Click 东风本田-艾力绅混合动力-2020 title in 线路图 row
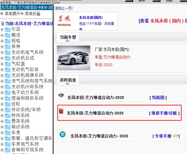 click(x=96, y=97)
